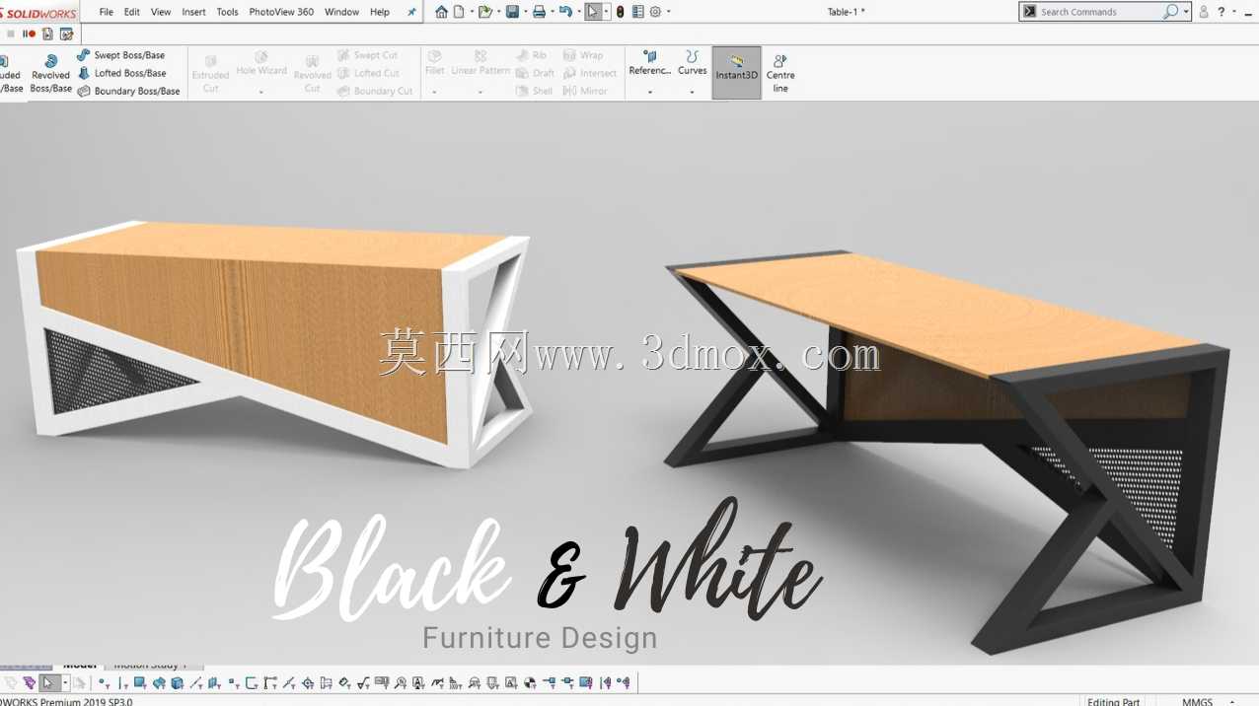
Task: Click the user Login icon
Action: coord(1204,12)
